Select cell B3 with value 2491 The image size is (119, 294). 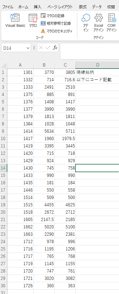point(44,87)
